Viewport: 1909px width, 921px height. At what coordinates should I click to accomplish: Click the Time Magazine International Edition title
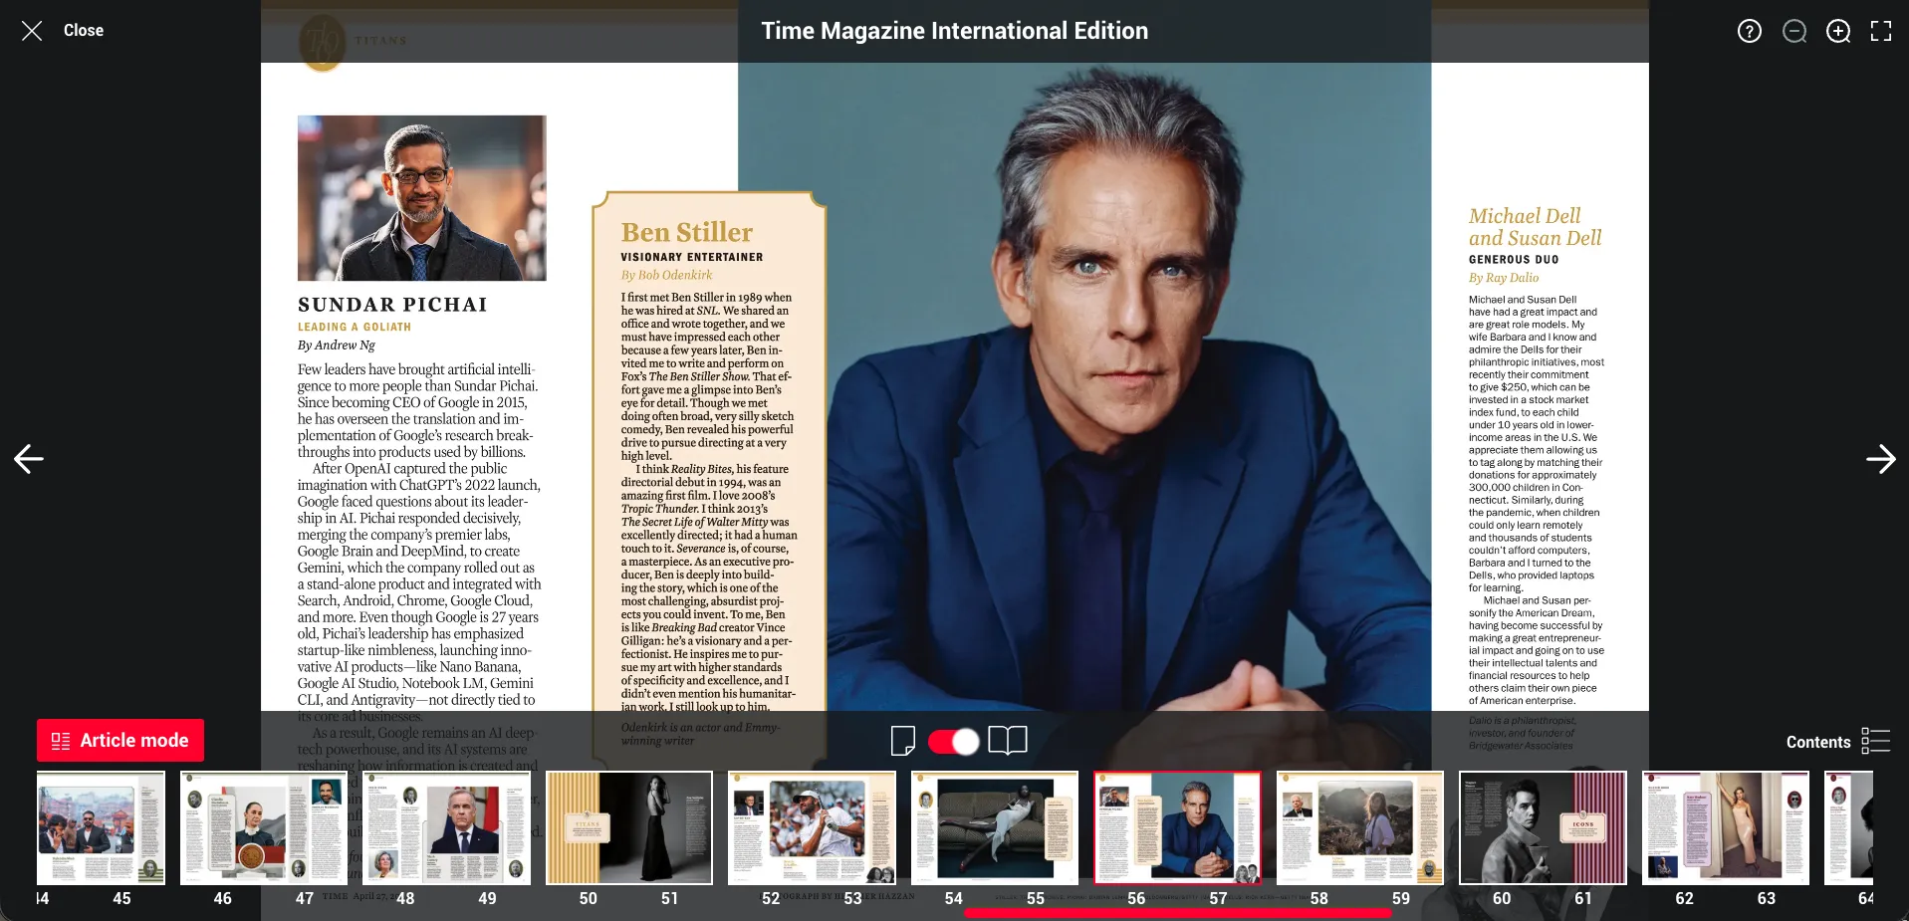[x=954, y=31]
